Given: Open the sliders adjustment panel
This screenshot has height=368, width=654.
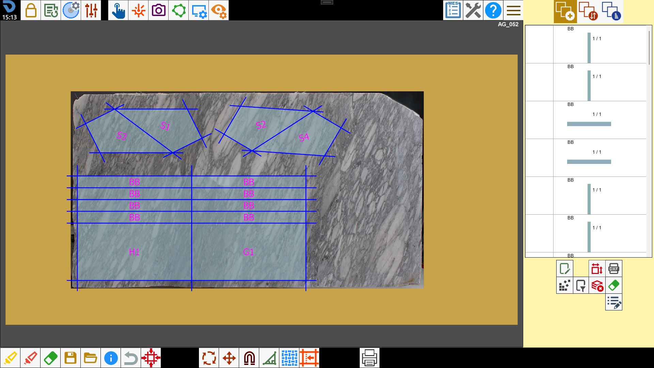Looking at the screenshot, I should point(91,10).
